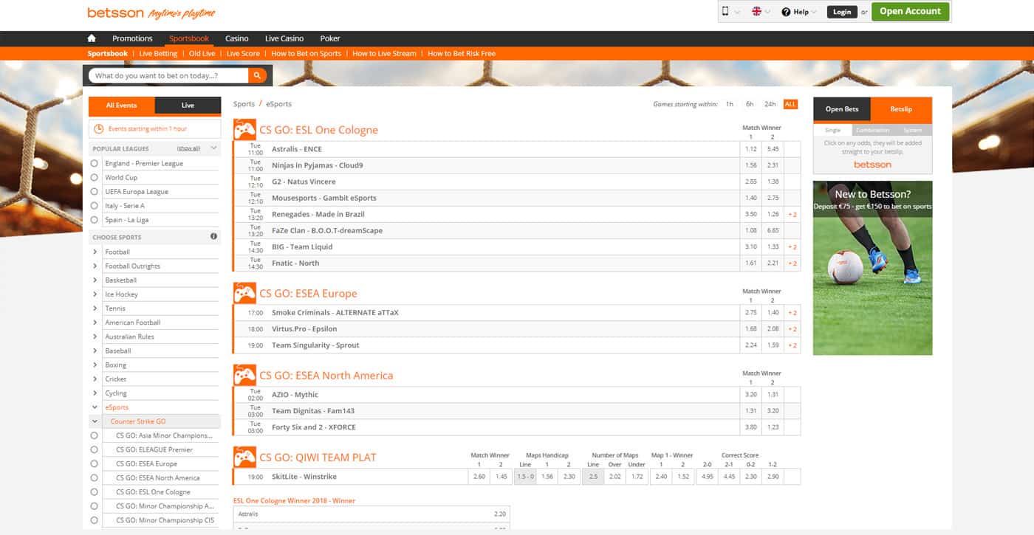
Task: Switch to the Open Bets tab
Action: (842, 109)
